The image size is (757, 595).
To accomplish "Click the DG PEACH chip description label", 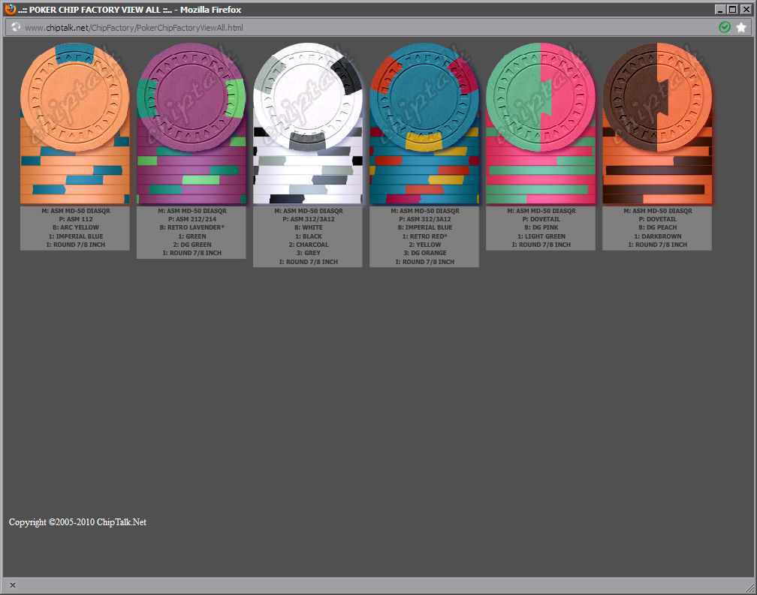I will point(656,227).
